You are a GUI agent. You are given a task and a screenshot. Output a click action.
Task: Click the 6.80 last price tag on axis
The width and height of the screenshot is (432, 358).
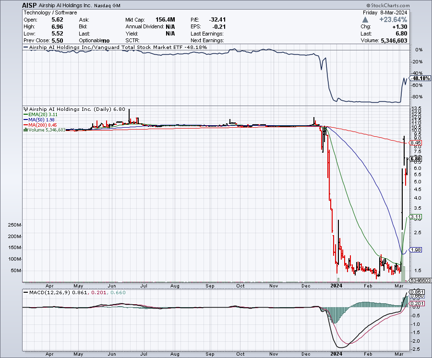click(x=416, y=159)
